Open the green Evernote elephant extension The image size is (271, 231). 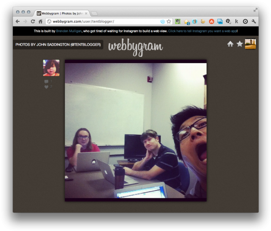click(x=178, y=21)
